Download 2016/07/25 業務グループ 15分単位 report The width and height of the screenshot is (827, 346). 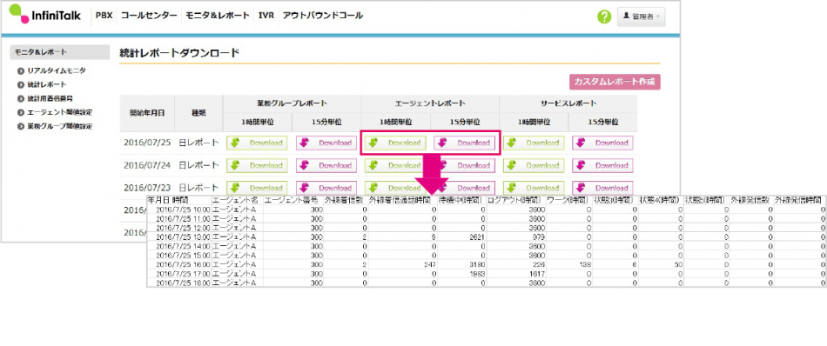pos(326,143)
